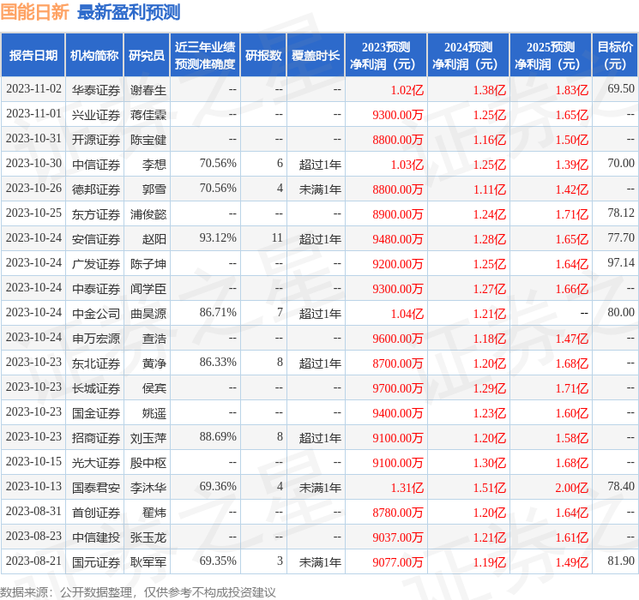Click the 近三年业绩预测准确度 column header

pyautogui.click(x=205, y=56)
